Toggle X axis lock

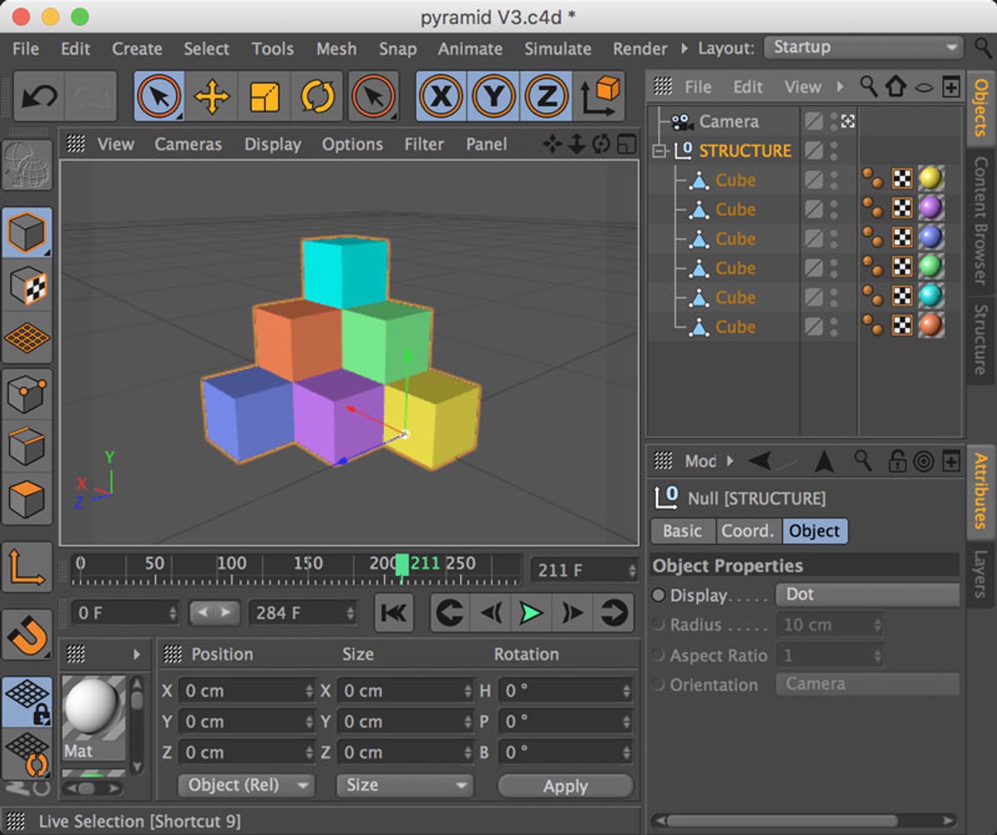(x=441, y=96)
